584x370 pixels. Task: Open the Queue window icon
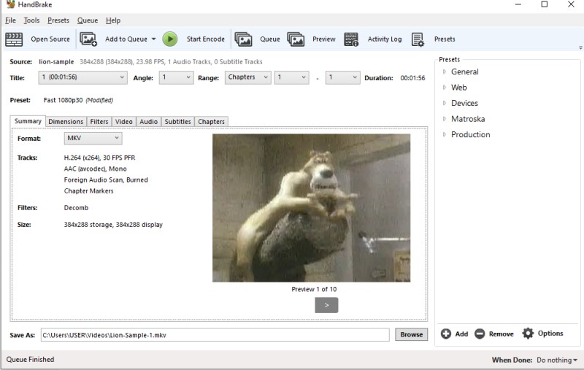click(x=243, y=39)
